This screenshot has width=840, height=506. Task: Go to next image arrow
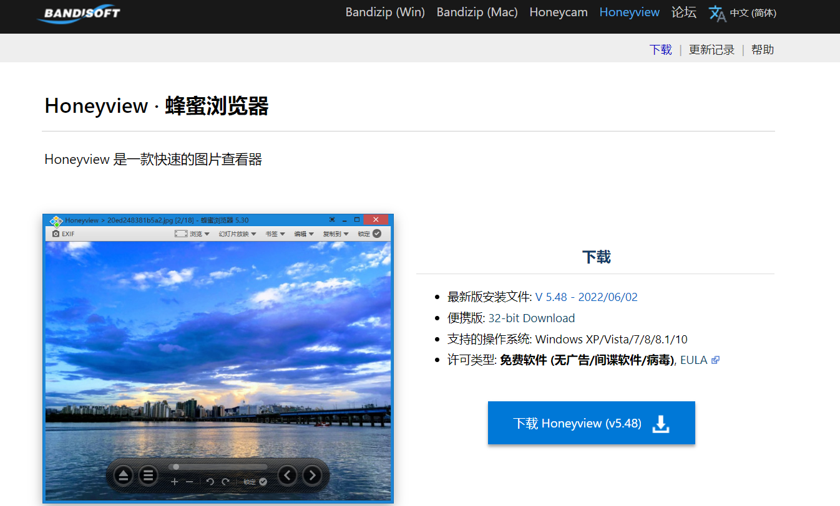[x=312, y=475]
